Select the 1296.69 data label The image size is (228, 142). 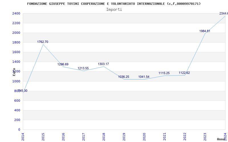[x=63, y=64]
